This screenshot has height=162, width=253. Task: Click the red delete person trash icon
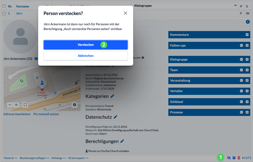(239, 158)
